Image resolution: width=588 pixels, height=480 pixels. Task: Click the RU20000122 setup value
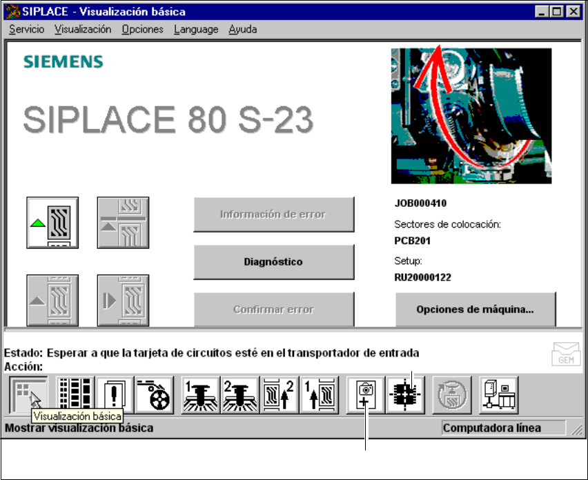(x=422, y=277)
